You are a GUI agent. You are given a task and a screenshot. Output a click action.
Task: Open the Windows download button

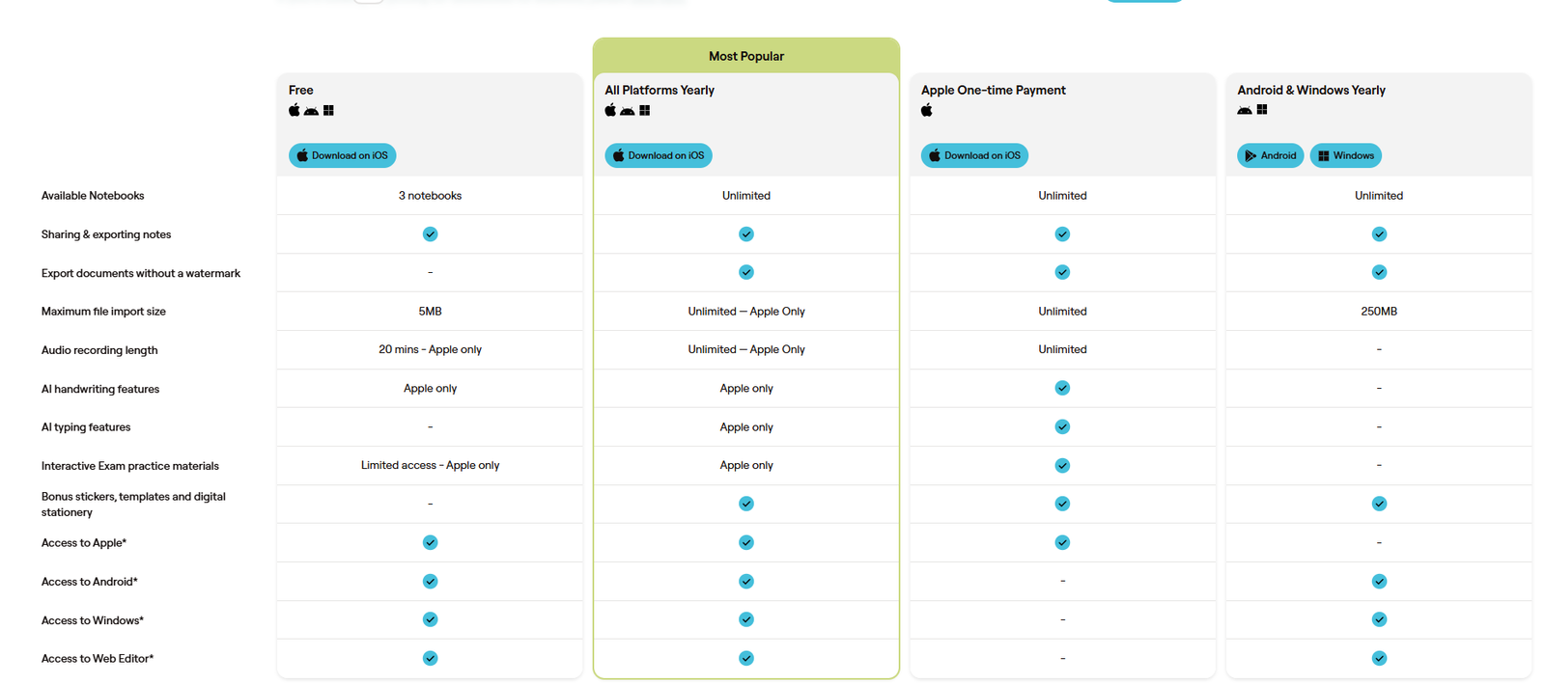tap(1345, 155)
